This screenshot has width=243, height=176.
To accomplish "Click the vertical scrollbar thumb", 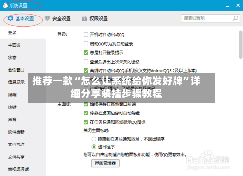I will point(241,44).
